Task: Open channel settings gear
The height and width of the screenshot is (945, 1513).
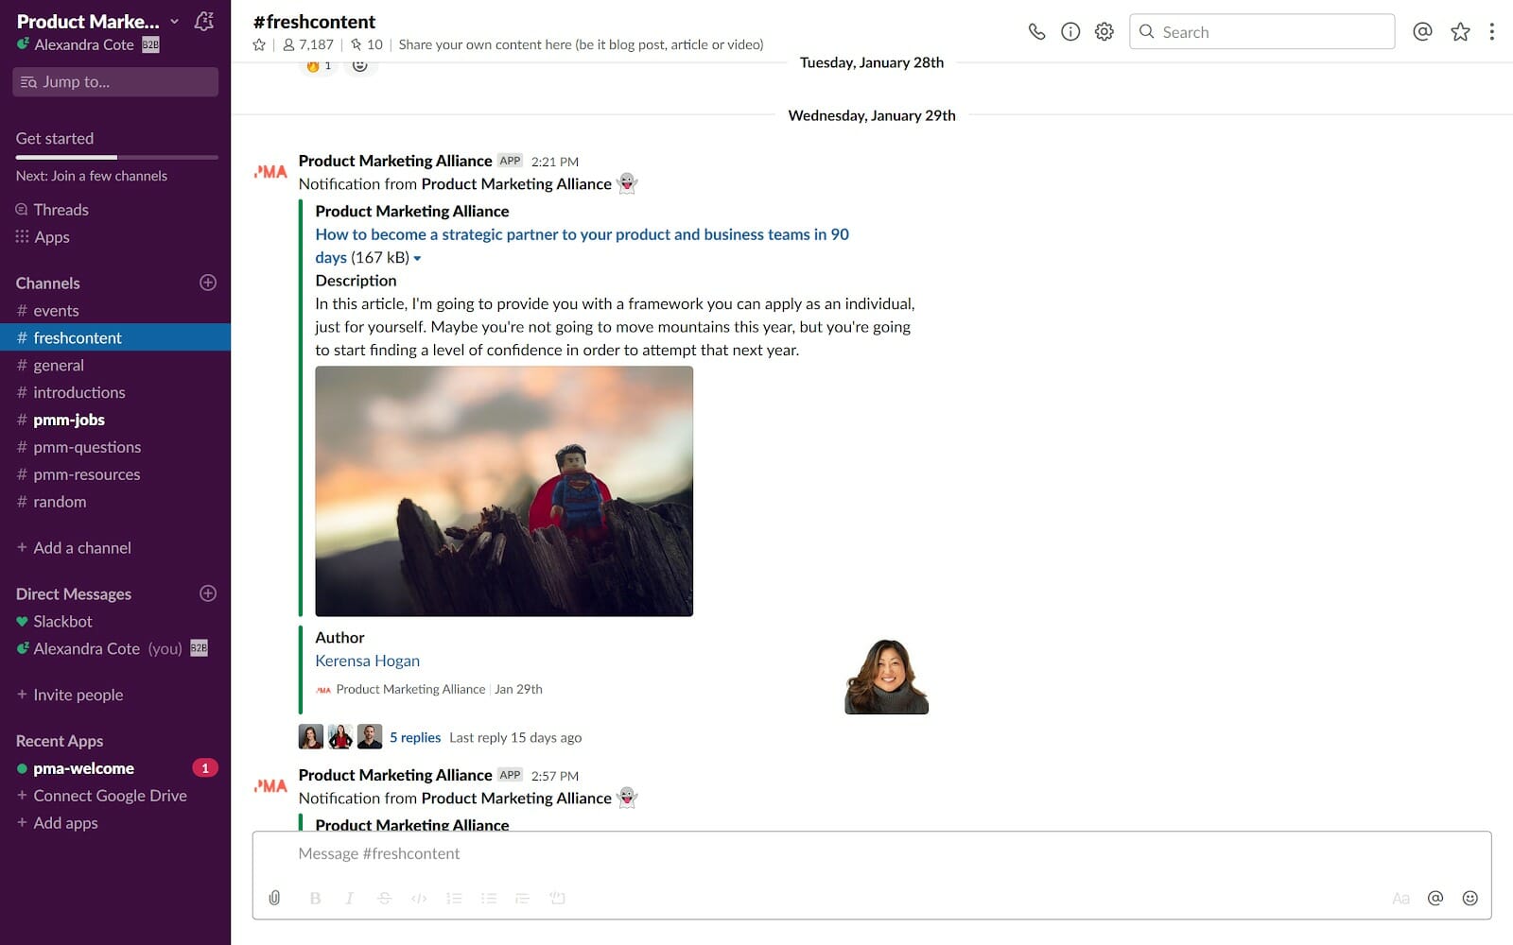Action: pyautogui.click(x=1103, y=31)
